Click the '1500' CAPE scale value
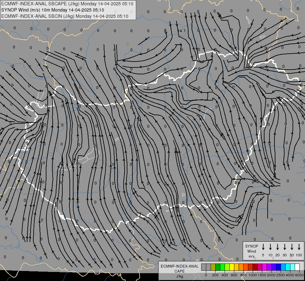This screenshot has width=305, height=281. pyautogui.click(x=262, y=275)
